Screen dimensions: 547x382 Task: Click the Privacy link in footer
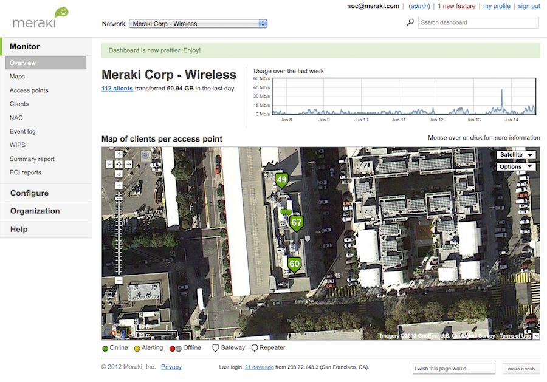(171, 367)
